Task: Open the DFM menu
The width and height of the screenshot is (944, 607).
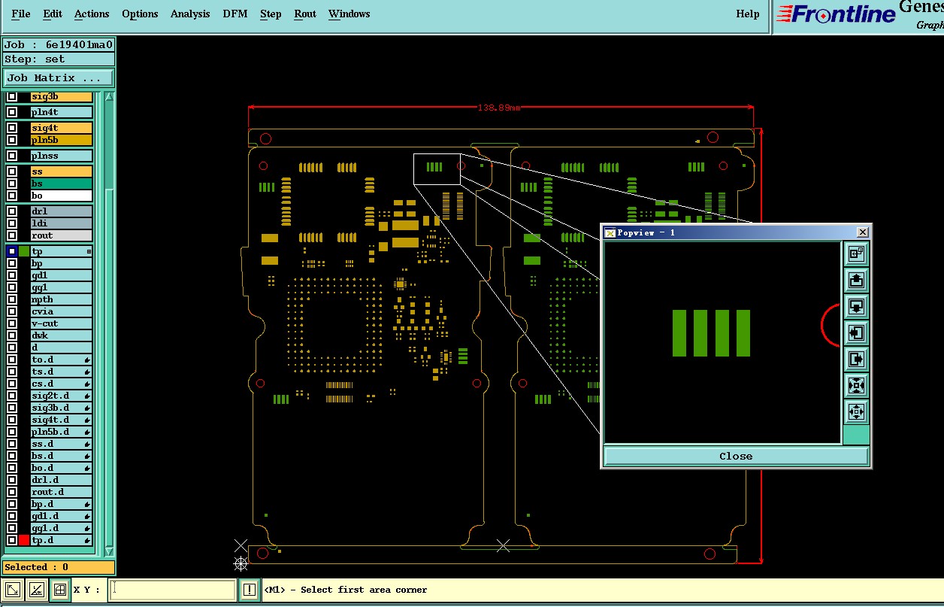Action: tap(235, 14)
